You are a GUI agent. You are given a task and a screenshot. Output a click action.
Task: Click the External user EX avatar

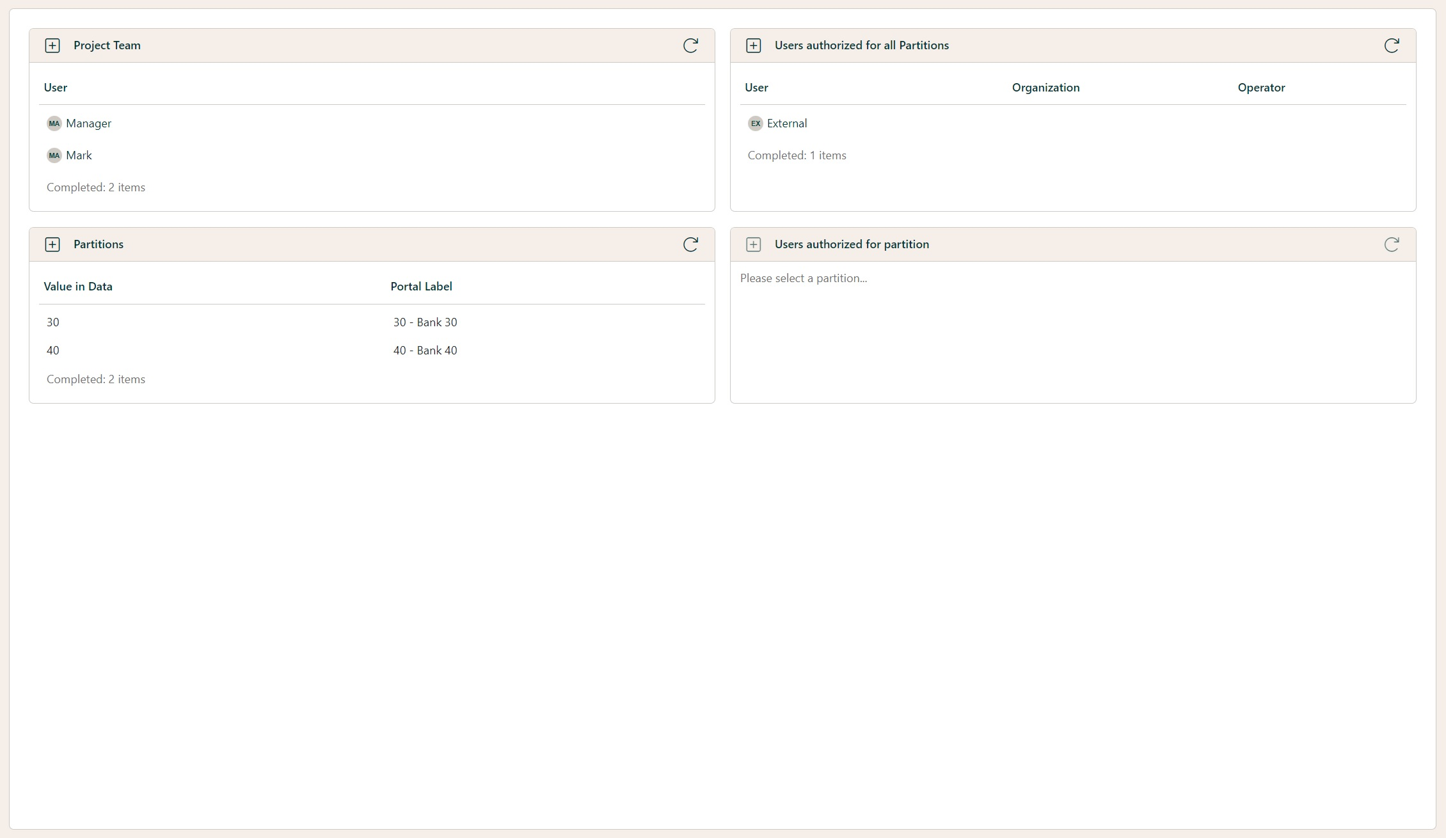[x=756, y=123]
